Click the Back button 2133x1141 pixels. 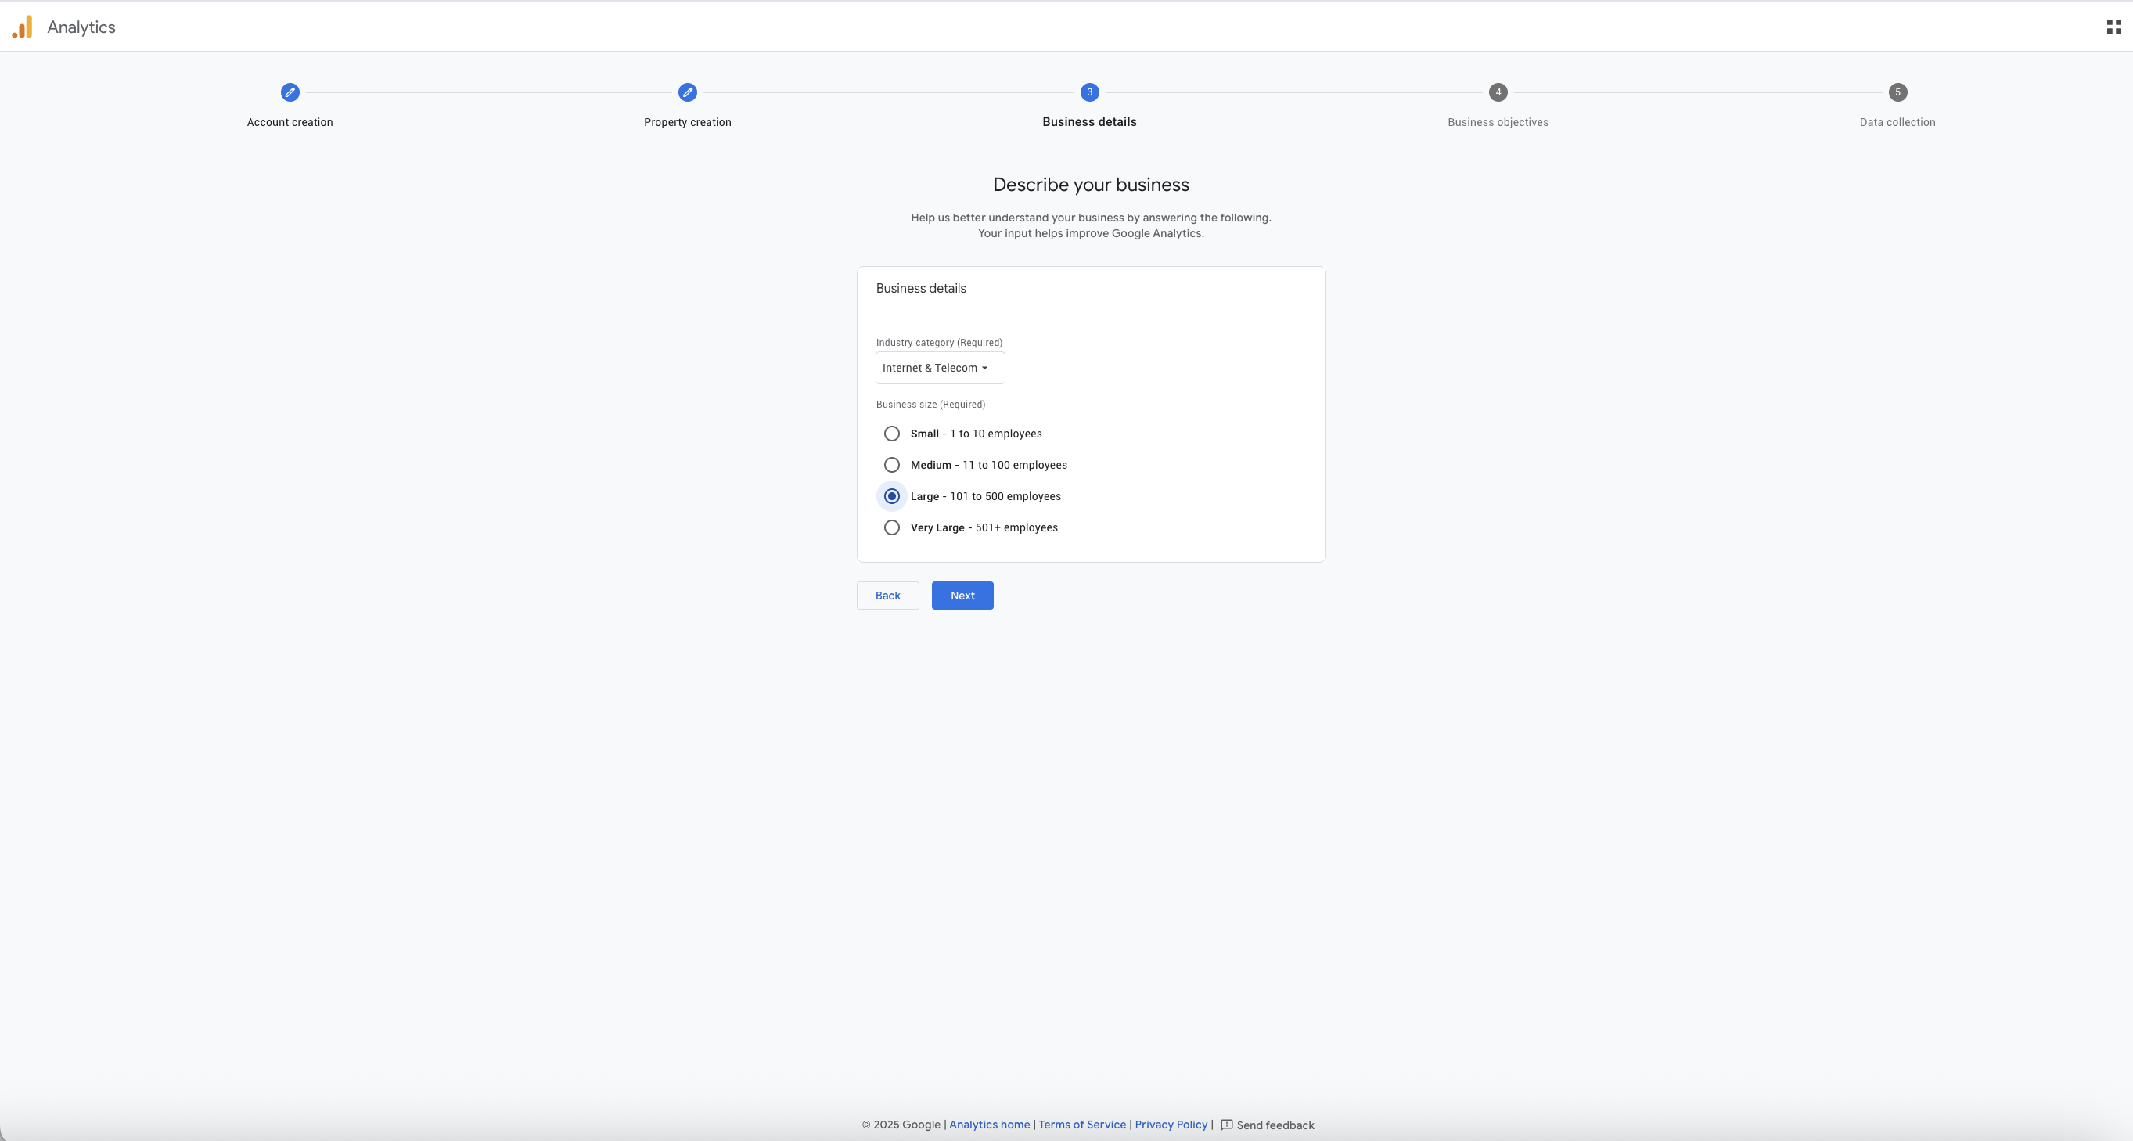tap(887, 596)
